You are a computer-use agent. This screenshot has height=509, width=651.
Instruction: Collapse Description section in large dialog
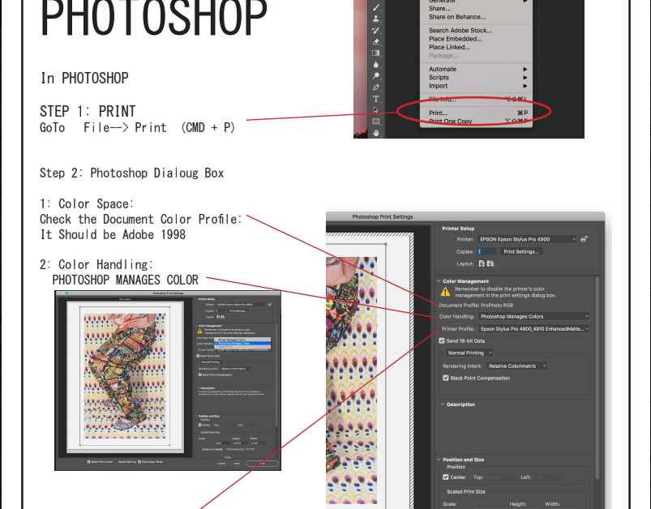443,404
